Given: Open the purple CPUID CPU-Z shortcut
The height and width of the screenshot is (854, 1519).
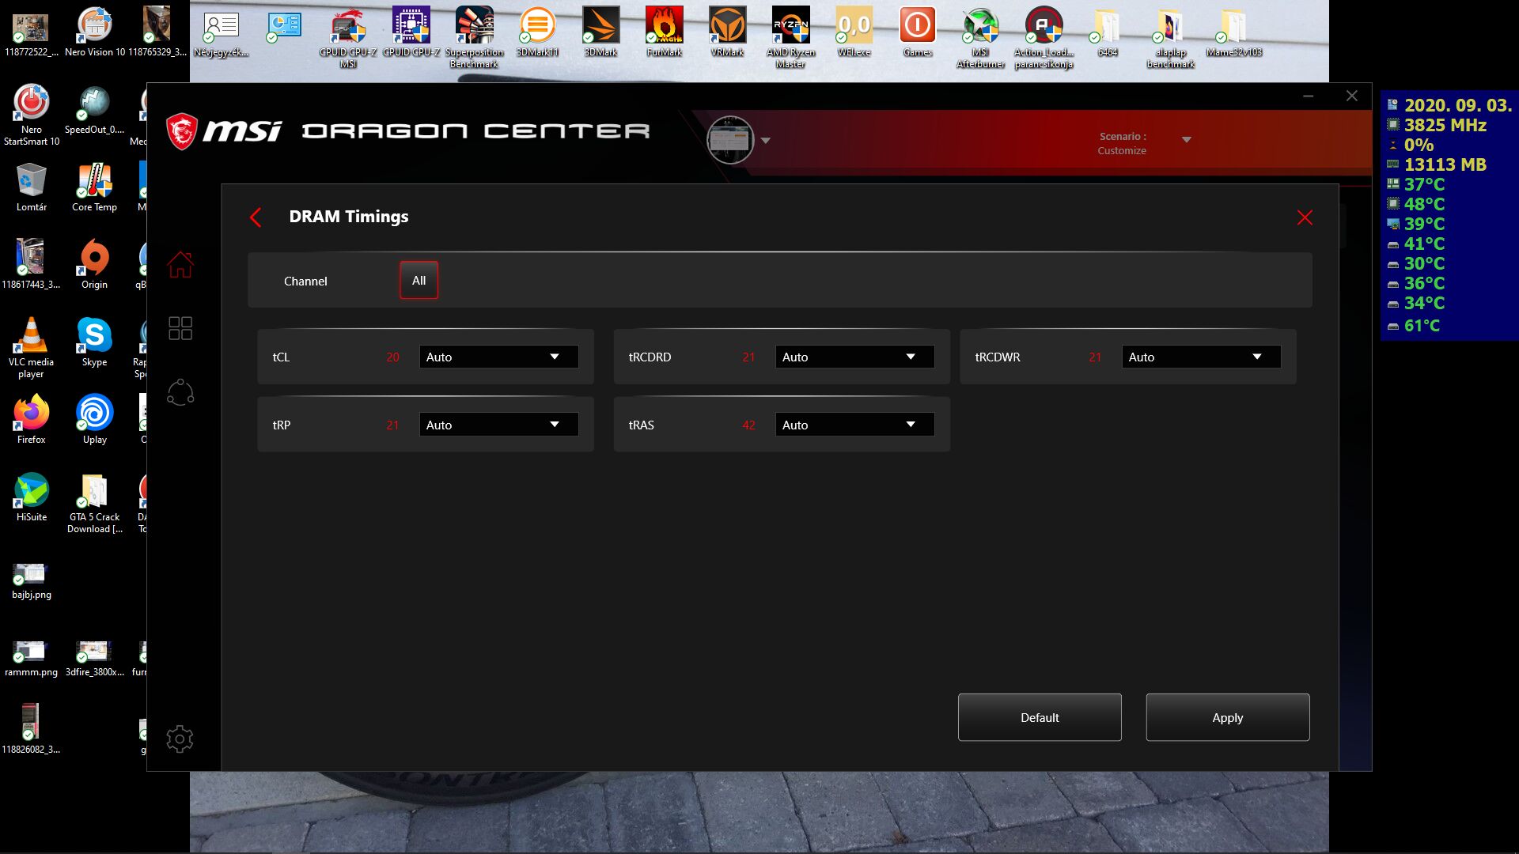Looking at the screenshot, I should [x=411, y=32].
